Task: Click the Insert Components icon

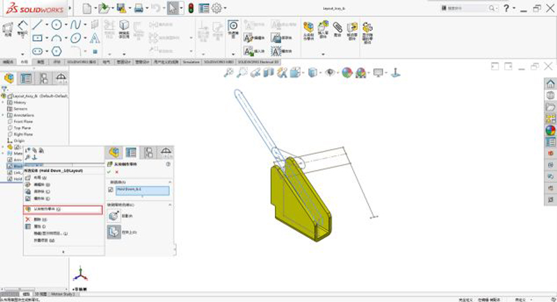Action: click(x=323, y=30)
